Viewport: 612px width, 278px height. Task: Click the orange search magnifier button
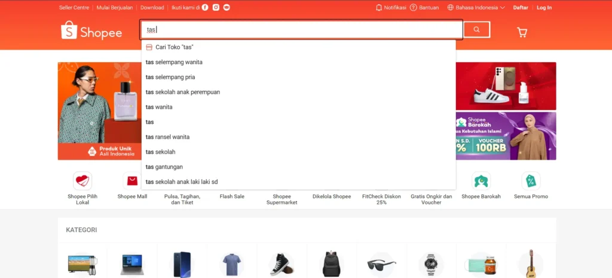point(476,30)
